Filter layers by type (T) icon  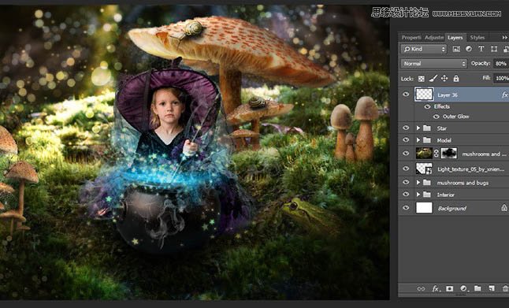point(481,49)
